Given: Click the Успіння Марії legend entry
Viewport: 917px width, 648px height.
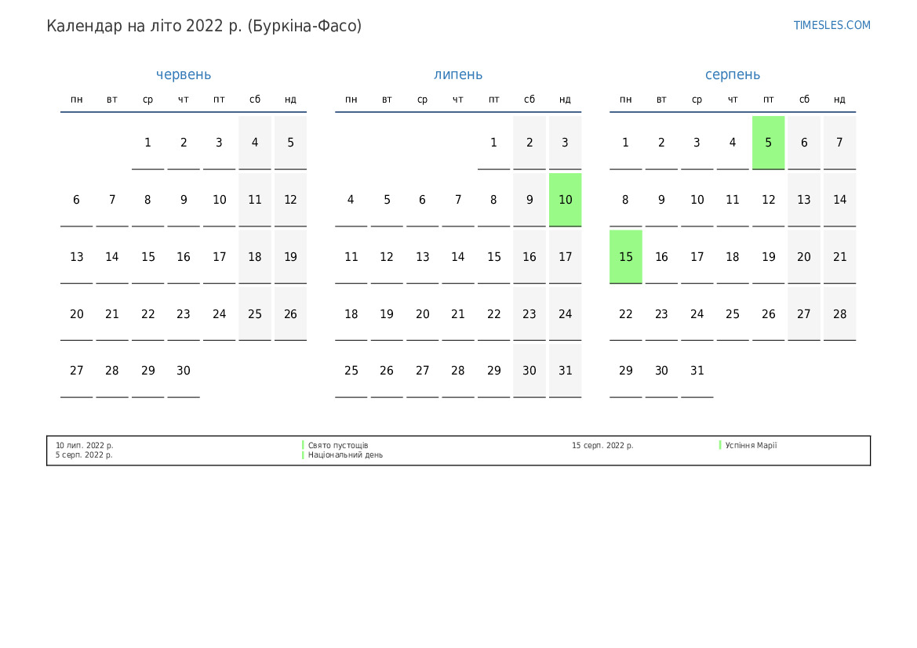Looking at the screenshot, I should coord(751,445).
